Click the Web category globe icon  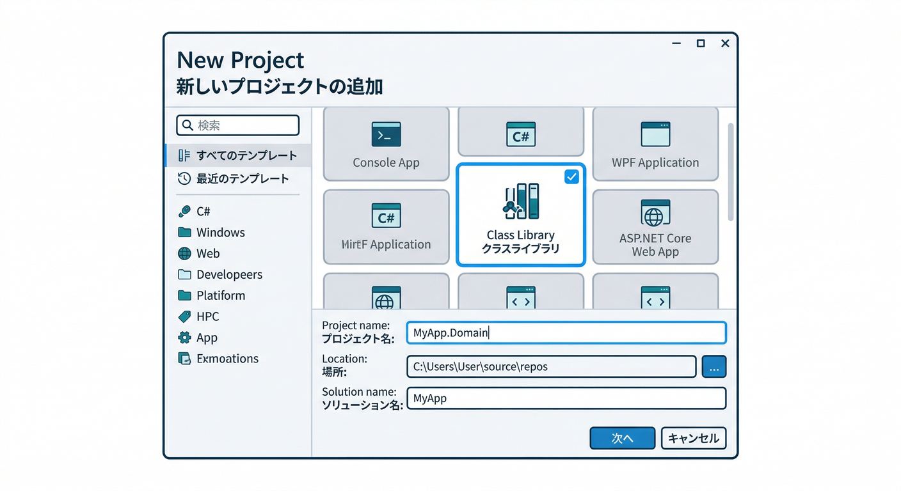click(x=184, y=253)
